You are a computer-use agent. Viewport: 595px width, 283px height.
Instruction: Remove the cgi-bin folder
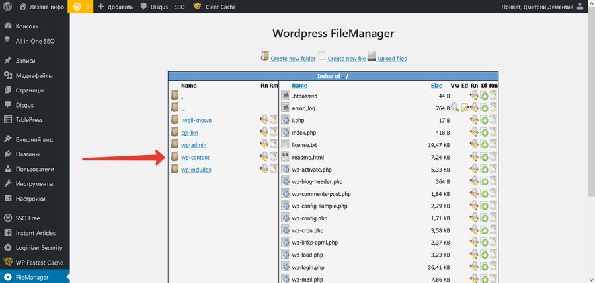click(273, 133)
